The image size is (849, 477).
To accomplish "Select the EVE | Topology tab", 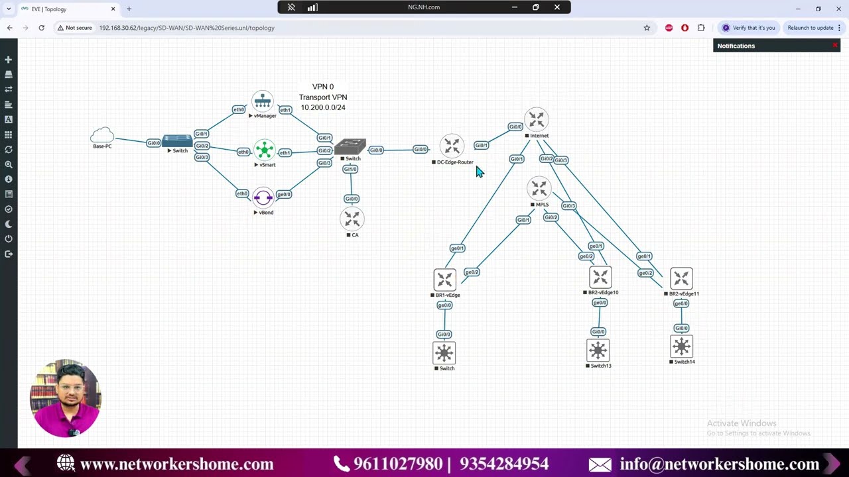I will 68,9.
